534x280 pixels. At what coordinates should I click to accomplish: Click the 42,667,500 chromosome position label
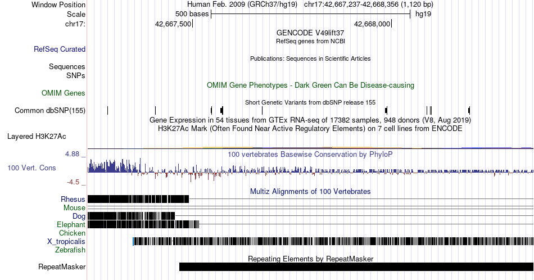pyautogui.click(x=173, y=24)
